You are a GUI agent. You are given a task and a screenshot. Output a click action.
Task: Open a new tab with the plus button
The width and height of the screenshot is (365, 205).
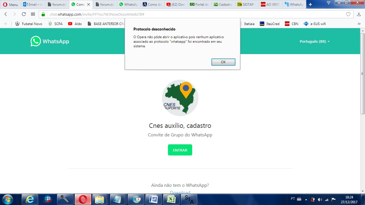tap(311, 5)
